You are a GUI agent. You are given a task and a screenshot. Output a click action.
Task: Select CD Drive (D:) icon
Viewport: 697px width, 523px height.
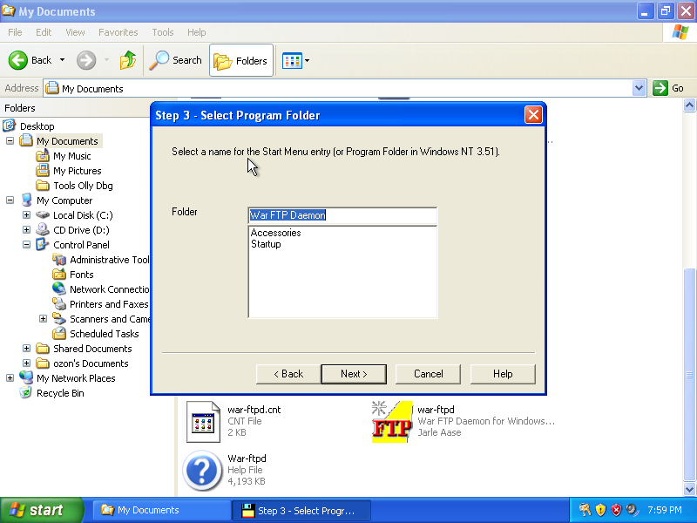coord(43,229)
